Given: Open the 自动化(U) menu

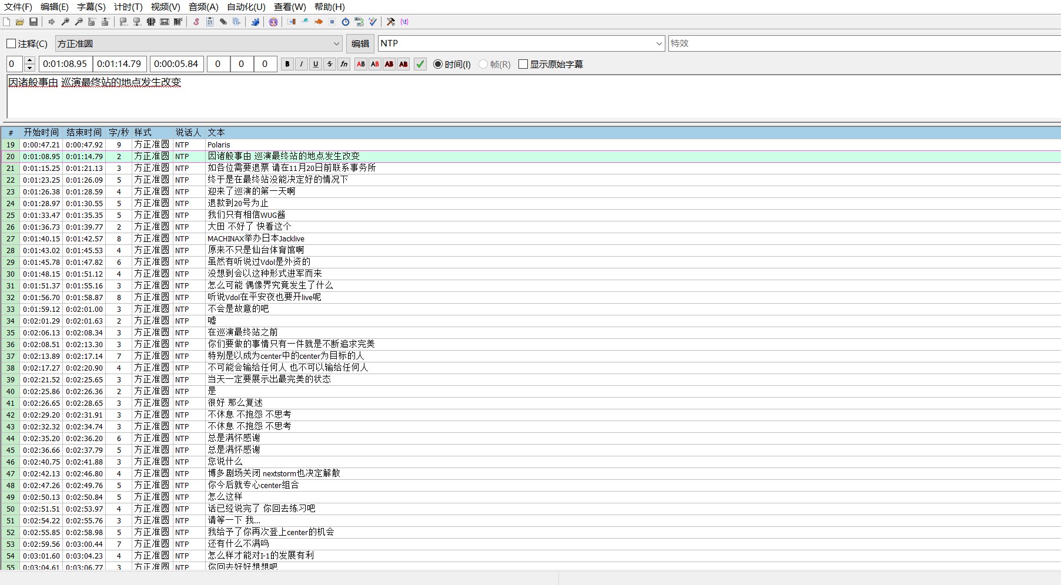Looking at the screenshot, I should (246, 7).
